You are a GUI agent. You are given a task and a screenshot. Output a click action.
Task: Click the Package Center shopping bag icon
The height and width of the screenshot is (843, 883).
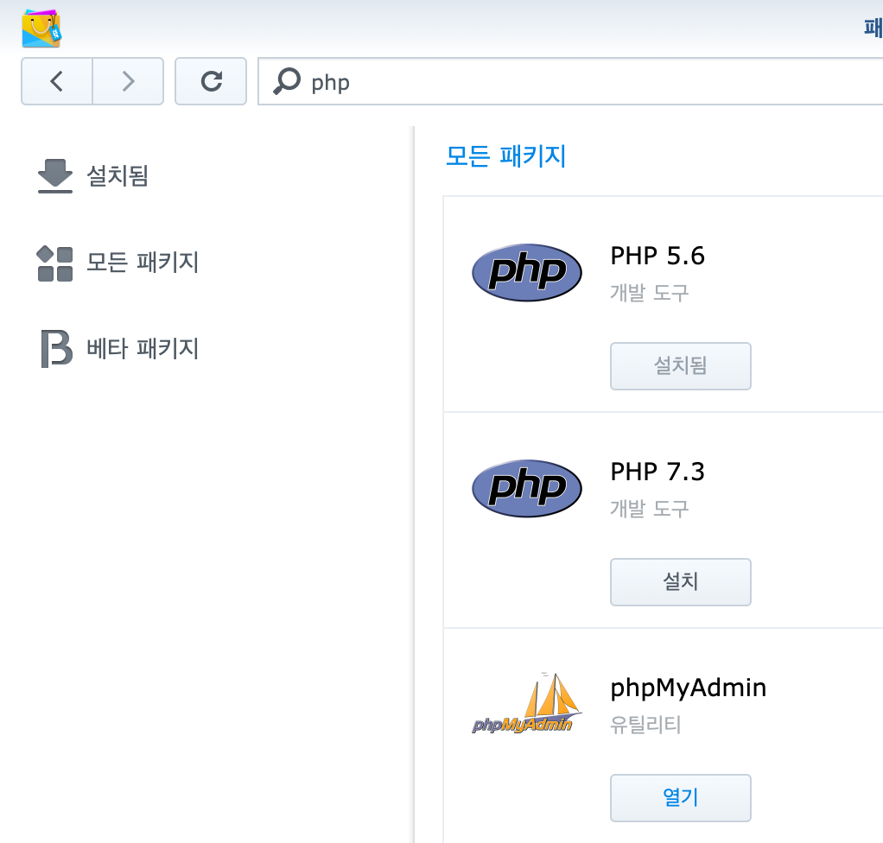(x=41, y=29)
